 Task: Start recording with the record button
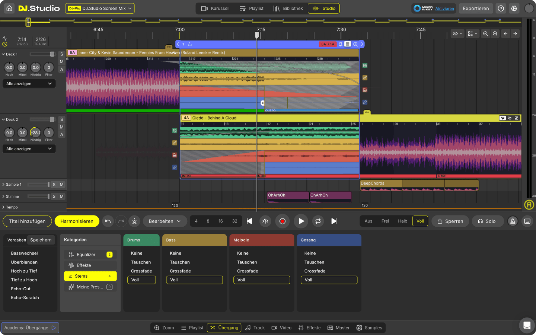tap(283, 221)
